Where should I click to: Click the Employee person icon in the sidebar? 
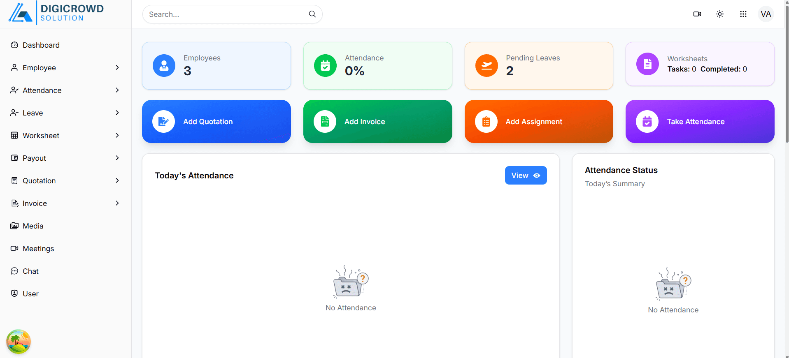[x=14, y=67]
